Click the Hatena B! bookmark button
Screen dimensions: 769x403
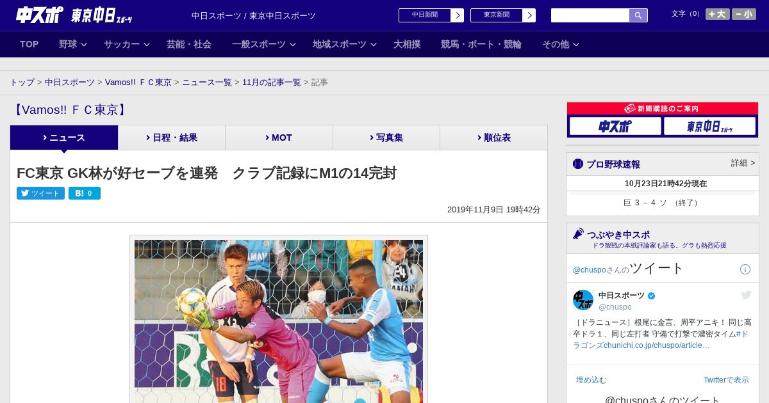tap(85, 193)
